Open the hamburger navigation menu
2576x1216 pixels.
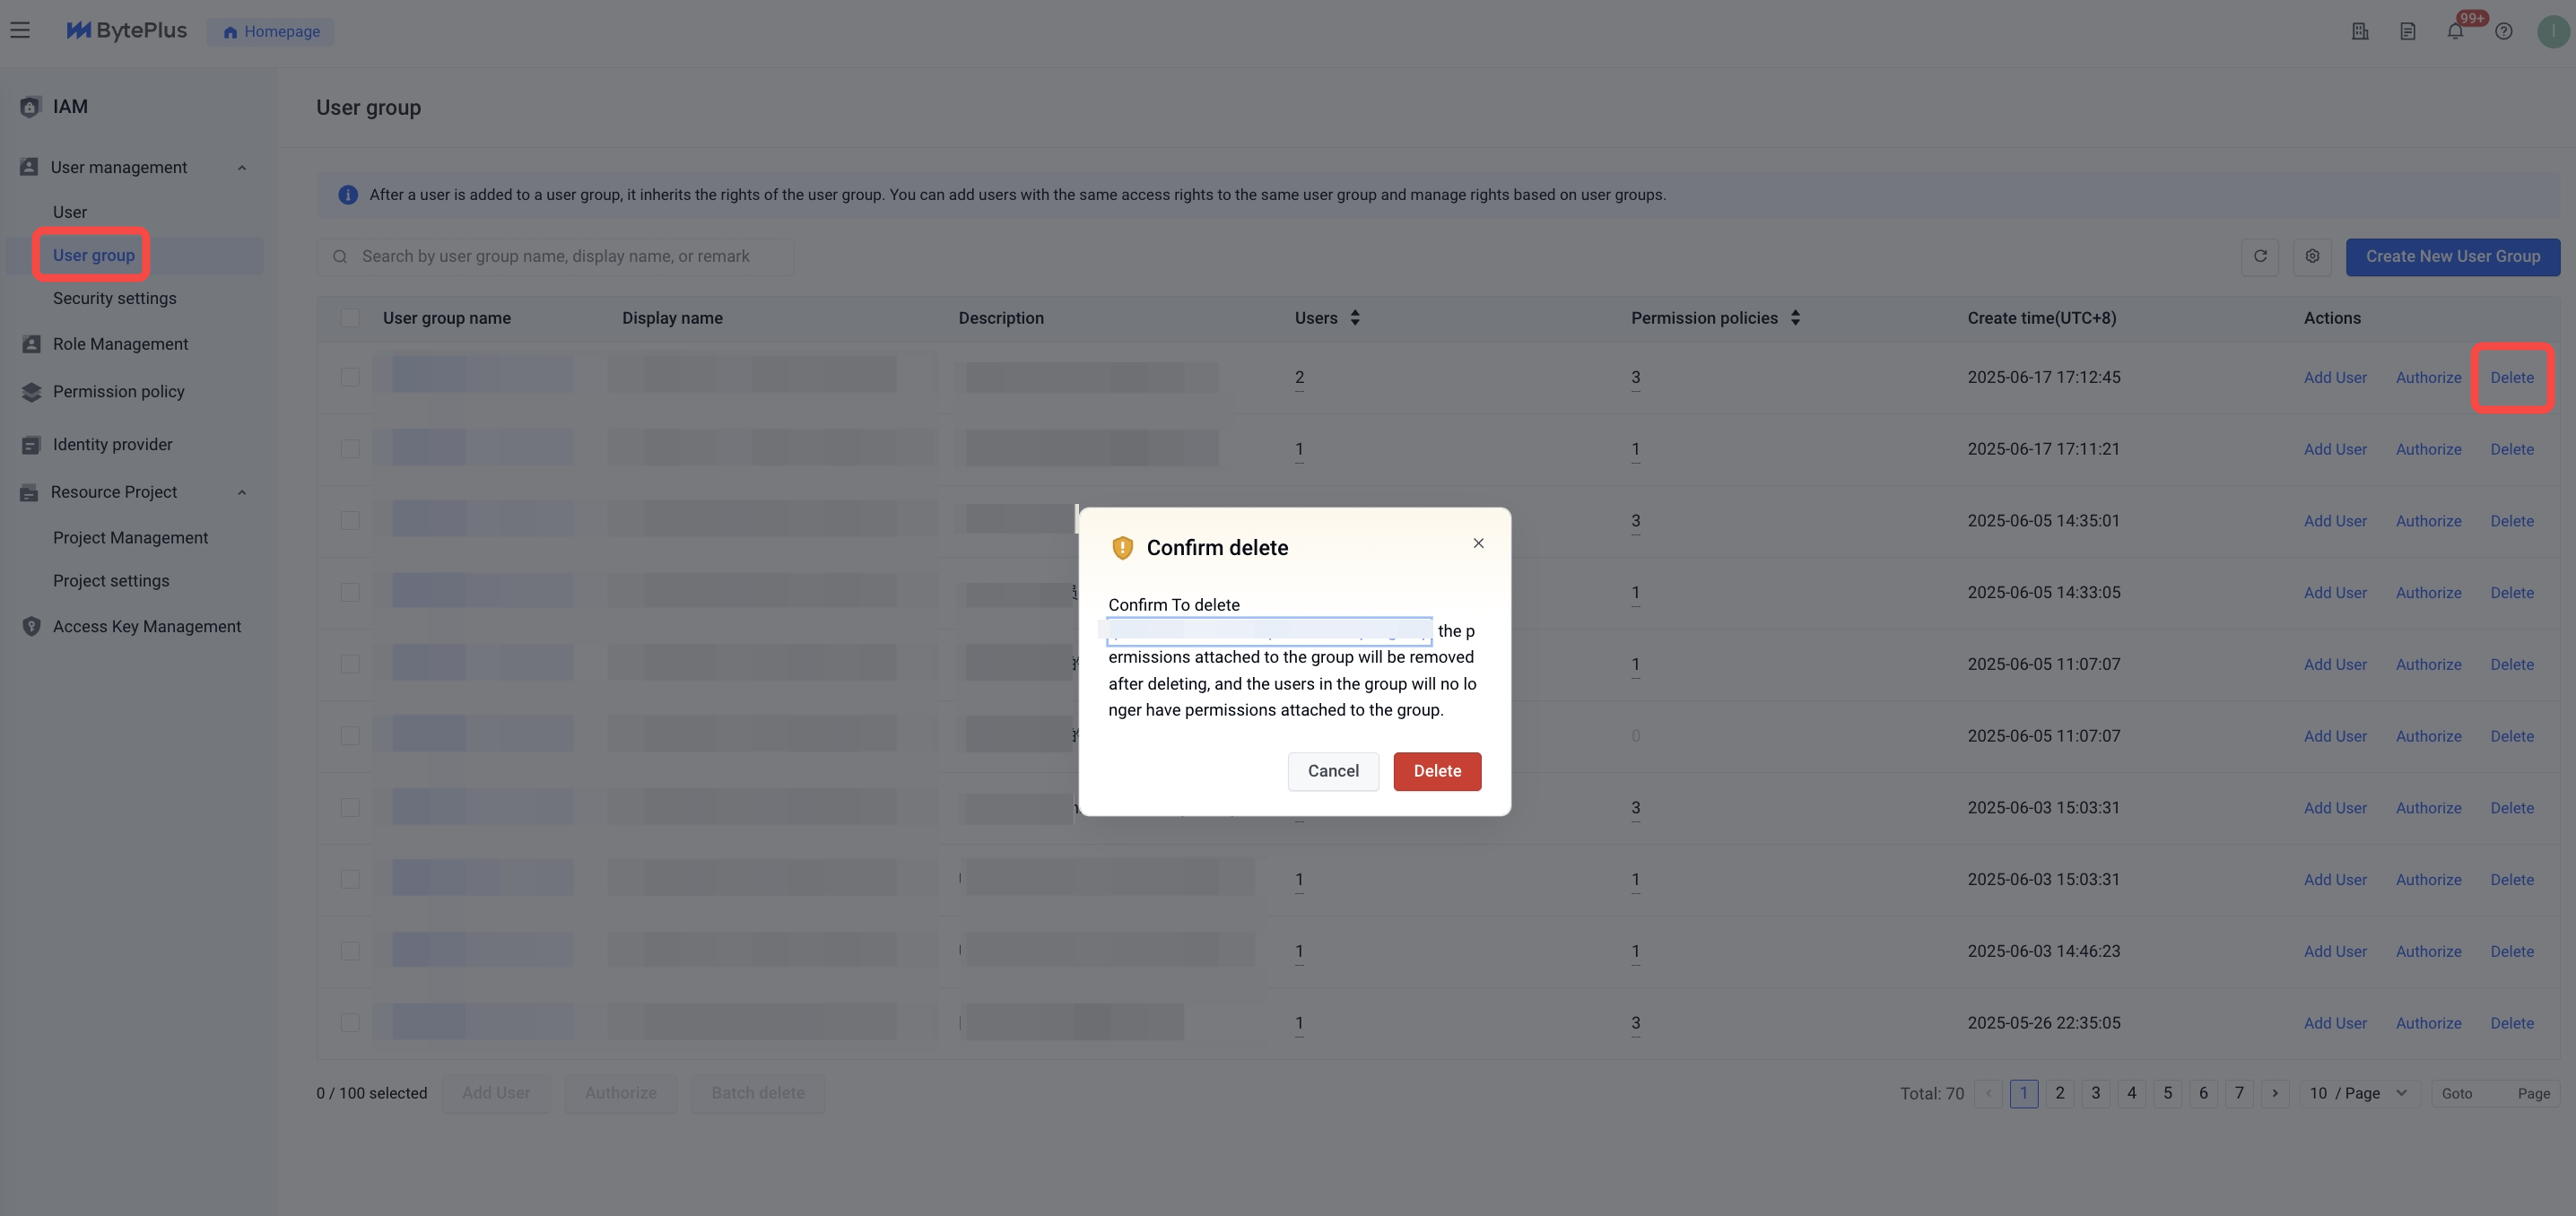click(20, 30)
